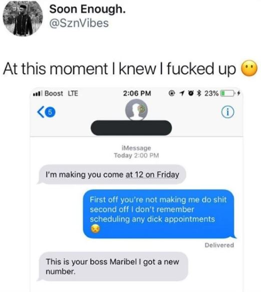Tap the Bluetooth status icon
Viewport: 261px width, 292px height.
point(199,93)
